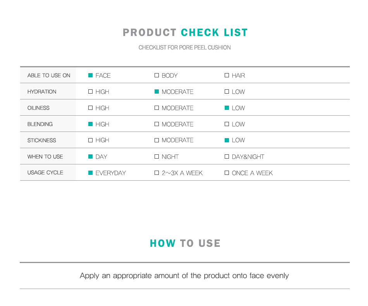Viewport: 368px width, 306px height.
Task: Check HIGH in the Stickiness row
Action: pos(91,140)
